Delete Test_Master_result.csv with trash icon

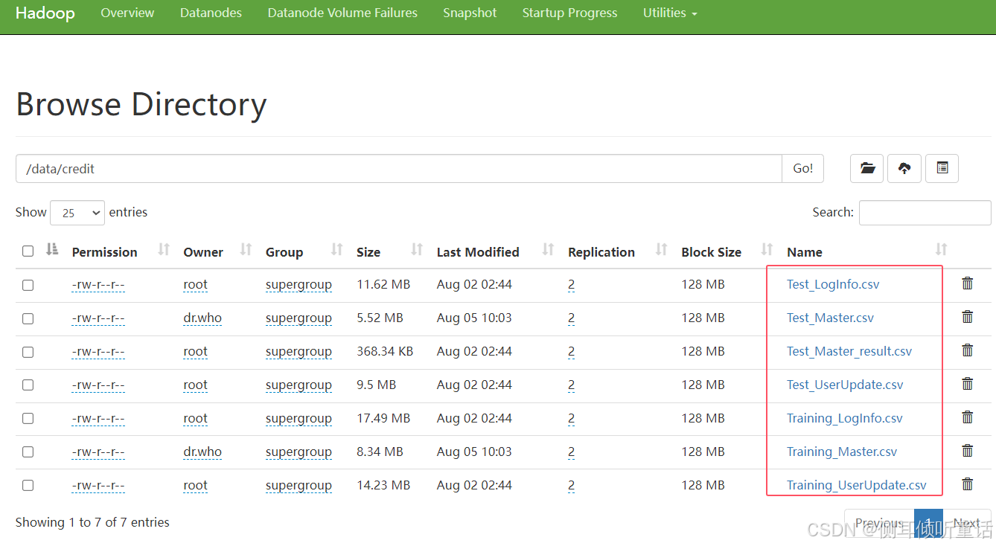[x=968, y=350]
